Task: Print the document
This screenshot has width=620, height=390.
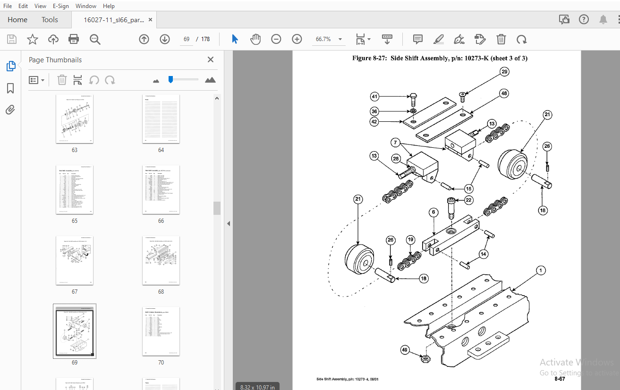Action: [74, 39]
